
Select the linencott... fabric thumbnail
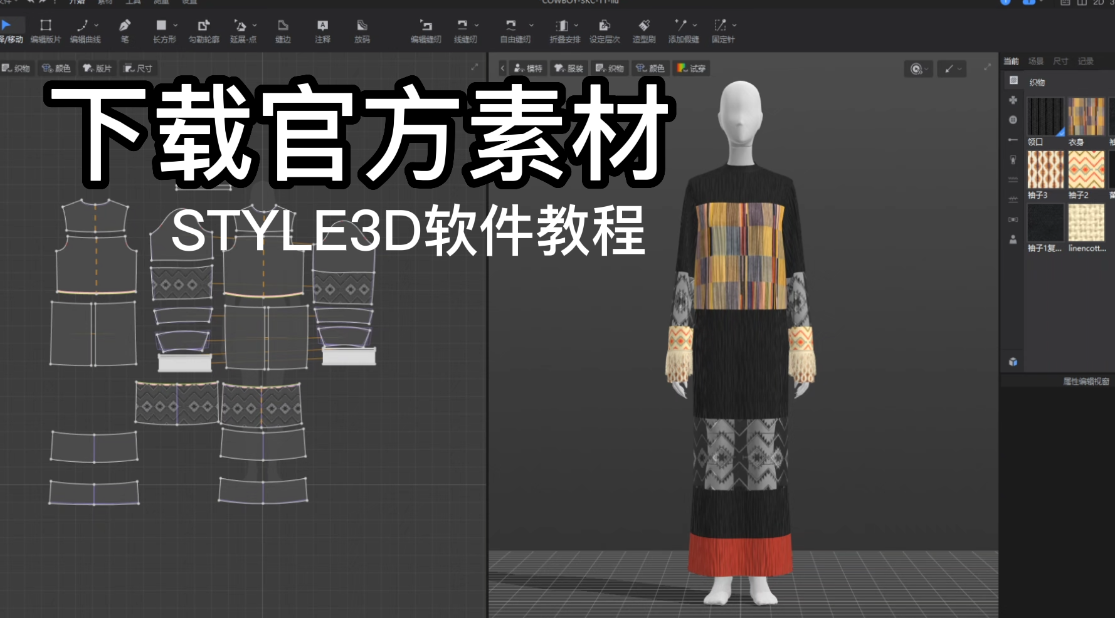(1087, 223)
